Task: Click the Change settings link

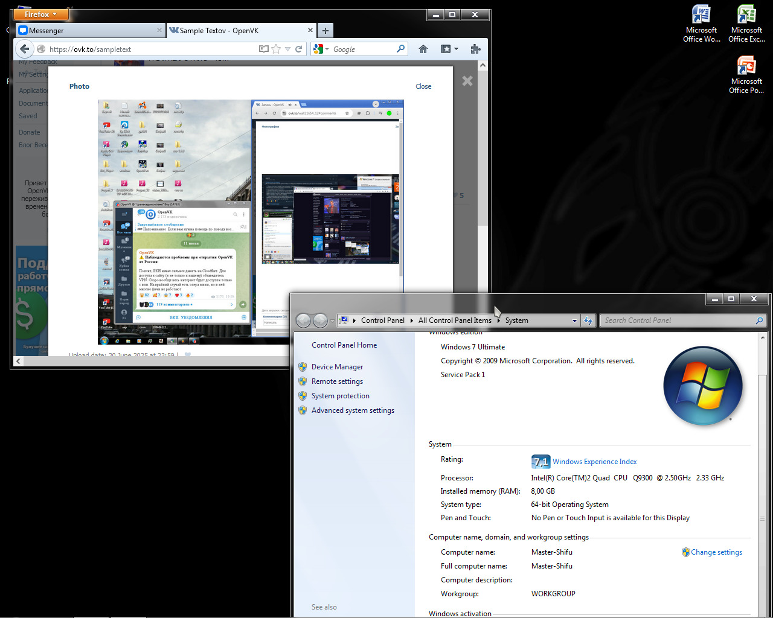Action: tap(716, 552)
